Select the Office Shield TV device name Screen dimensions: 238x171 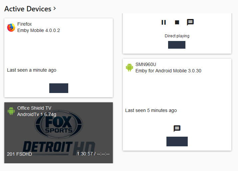point(34,108)
